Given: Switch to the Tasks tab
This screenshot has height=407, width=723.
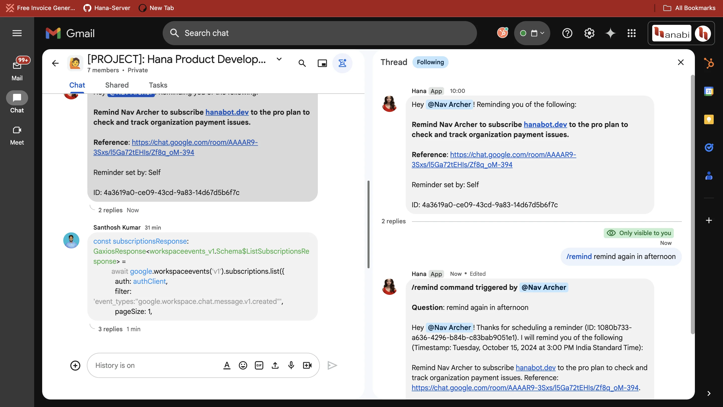Looking at the screenshot, I should point(158,85).
